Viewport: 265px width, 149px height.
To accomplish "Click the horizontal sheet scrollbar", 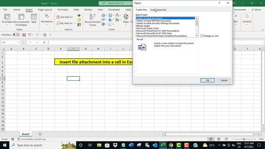I will click(x=209, y=134).
